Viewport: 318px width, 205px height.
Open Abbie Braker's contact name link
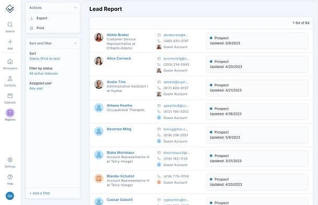coord(118,35)
